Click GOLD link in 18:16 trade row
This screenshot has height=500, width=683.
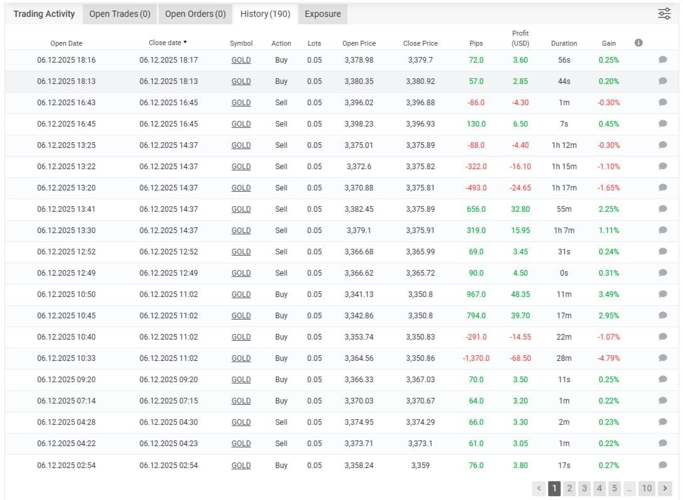[241, 60]
